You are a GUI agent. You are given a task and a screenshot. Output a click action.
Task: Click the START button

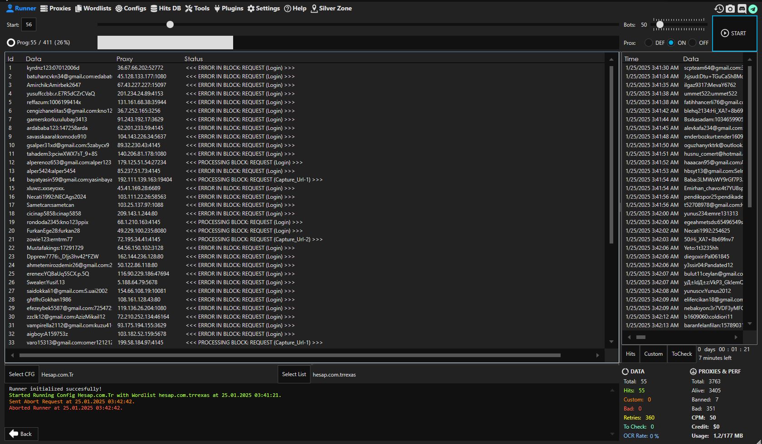pyautogui.click(x=734, y=33)
